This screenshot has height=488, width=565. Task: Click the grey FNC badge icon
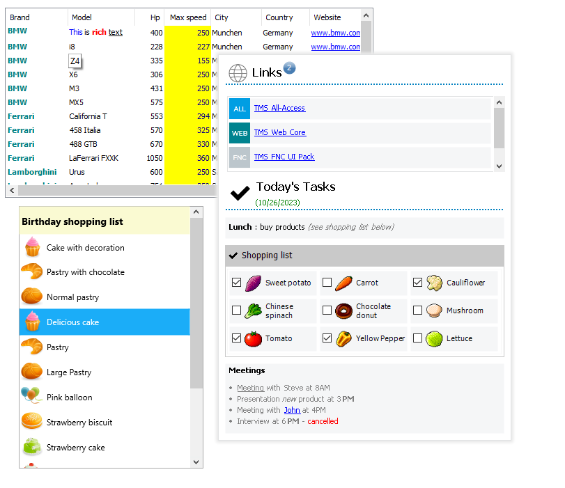pos(240,157)
